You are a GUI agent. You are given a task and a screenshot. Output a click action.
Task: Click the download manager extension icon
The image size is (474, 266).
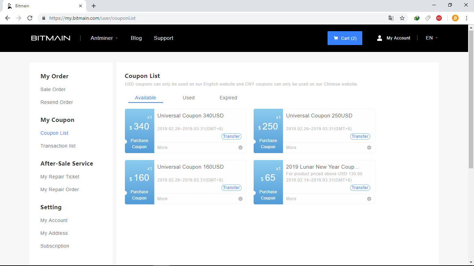417,18
